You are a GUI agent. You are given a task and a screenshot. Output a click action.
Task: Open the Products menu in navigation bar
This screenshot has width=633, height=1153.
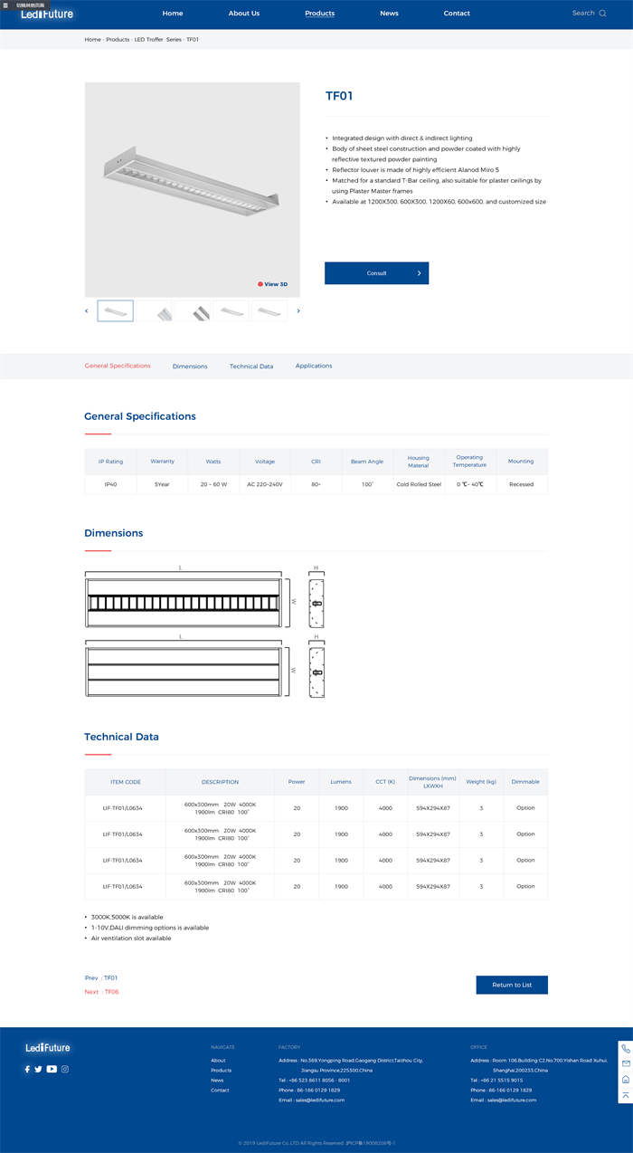pyautogui.click(x=319, y=14)
